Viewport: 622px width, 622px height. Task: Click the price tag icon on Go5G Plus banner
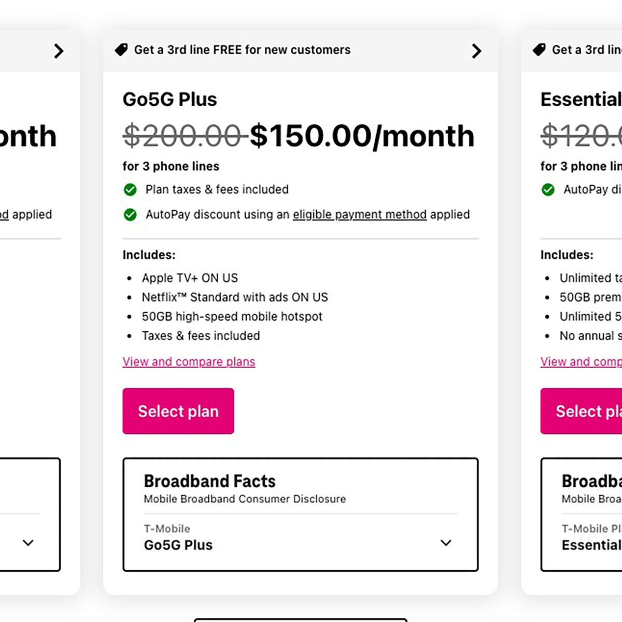pos(121,50)
